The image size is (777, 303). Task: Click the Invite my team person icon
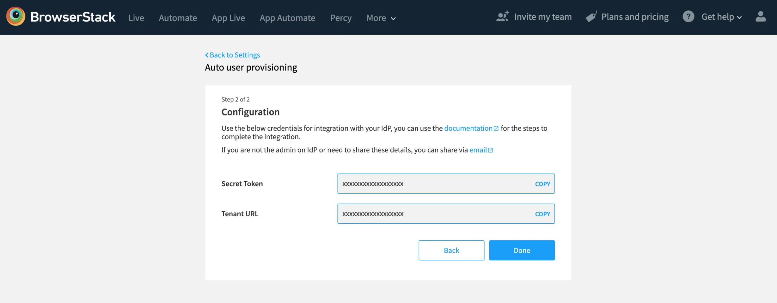[502, 16]
